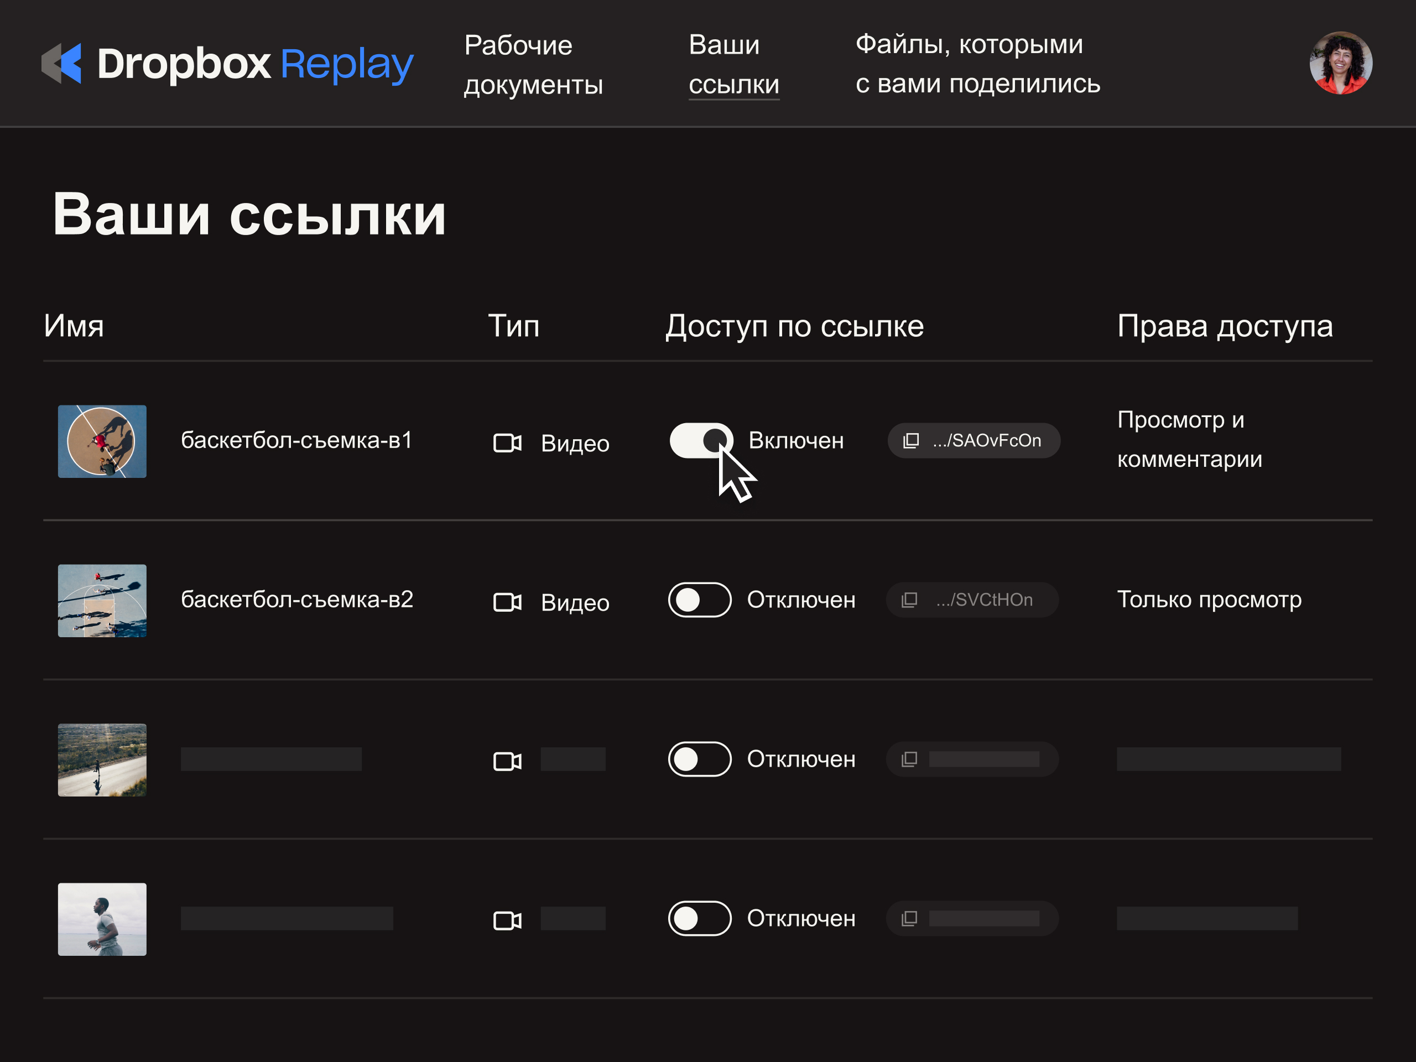Viewport: 1416px width, 1062px height.
Task: Click the copy icon beside .../SVCtHOn link
Action: click(909, 600)
